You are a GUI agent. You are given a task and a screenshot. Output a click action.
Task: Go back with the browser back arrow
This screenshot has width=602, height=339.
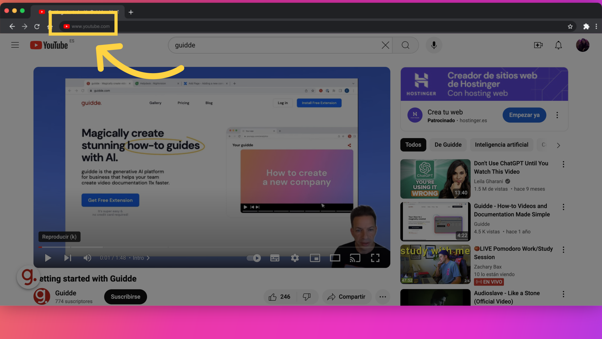click(x=12, y=26)
